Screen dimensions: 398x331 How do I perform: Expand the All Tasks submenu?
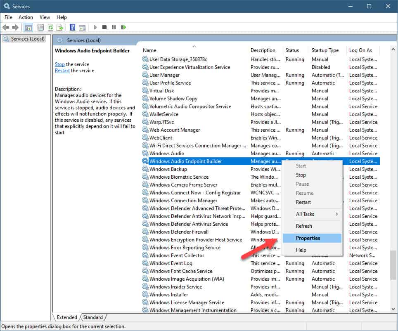pyautogui.click(x=312, y=214)
